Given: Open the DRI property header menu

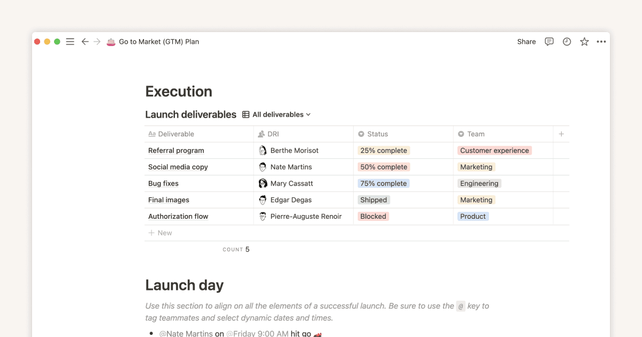Looking at the screenshot, I should [x=273, y=134].
